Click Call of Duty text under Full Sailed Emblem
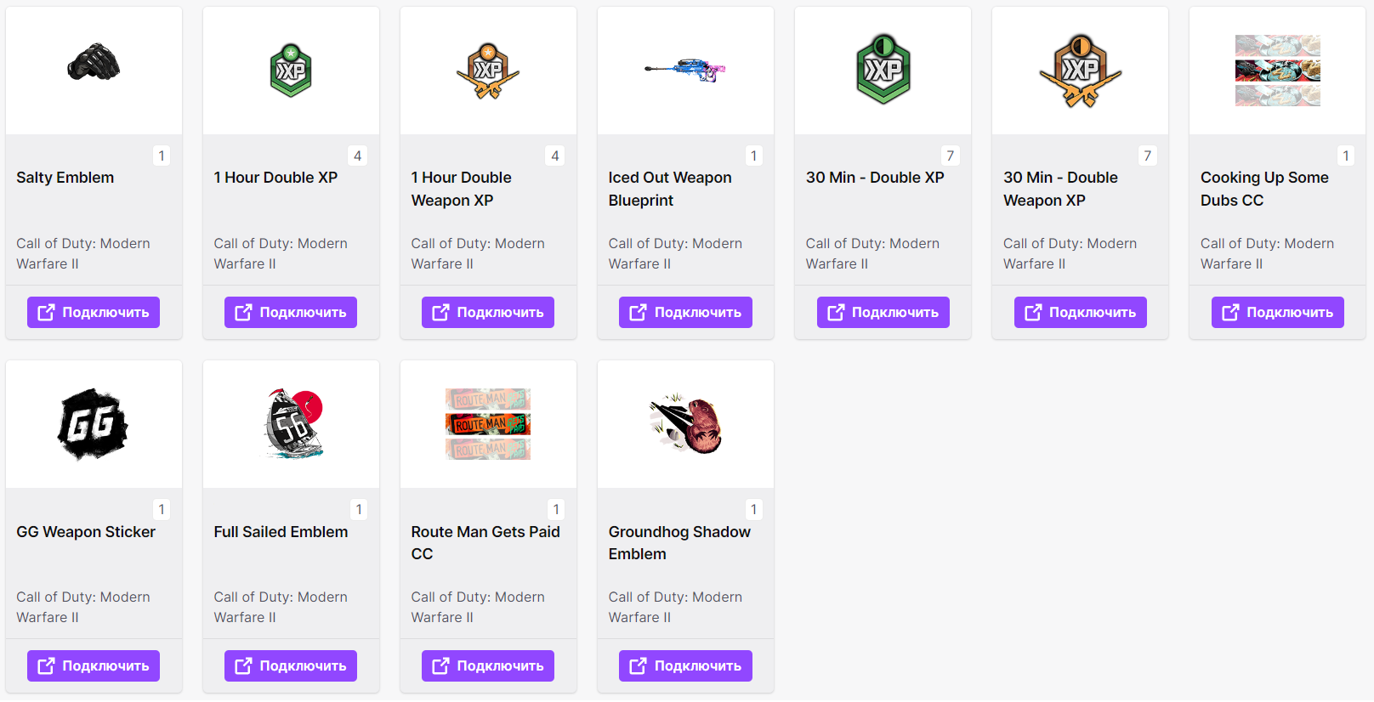1374x702 pixels. (281, 607)
